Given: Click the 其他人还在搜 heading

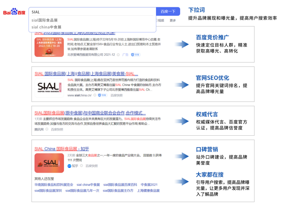Looking at the screenshot, I should [x=44, y=179].
